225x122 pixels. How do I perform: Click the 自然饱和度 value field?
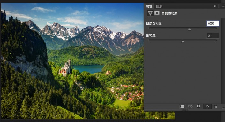pyautogui.click(x=213, y=23)
